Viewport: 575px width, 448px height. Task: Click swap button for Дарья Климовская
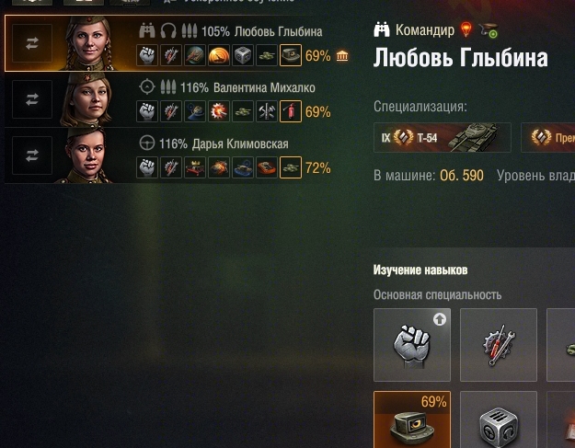pyautogui.click(x=32, y=155)
